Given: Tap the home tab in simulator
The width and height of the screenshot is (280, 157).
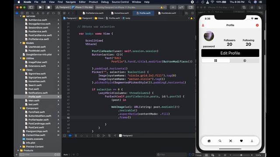Looking at the screenshot, I should (x=209, y=141).
